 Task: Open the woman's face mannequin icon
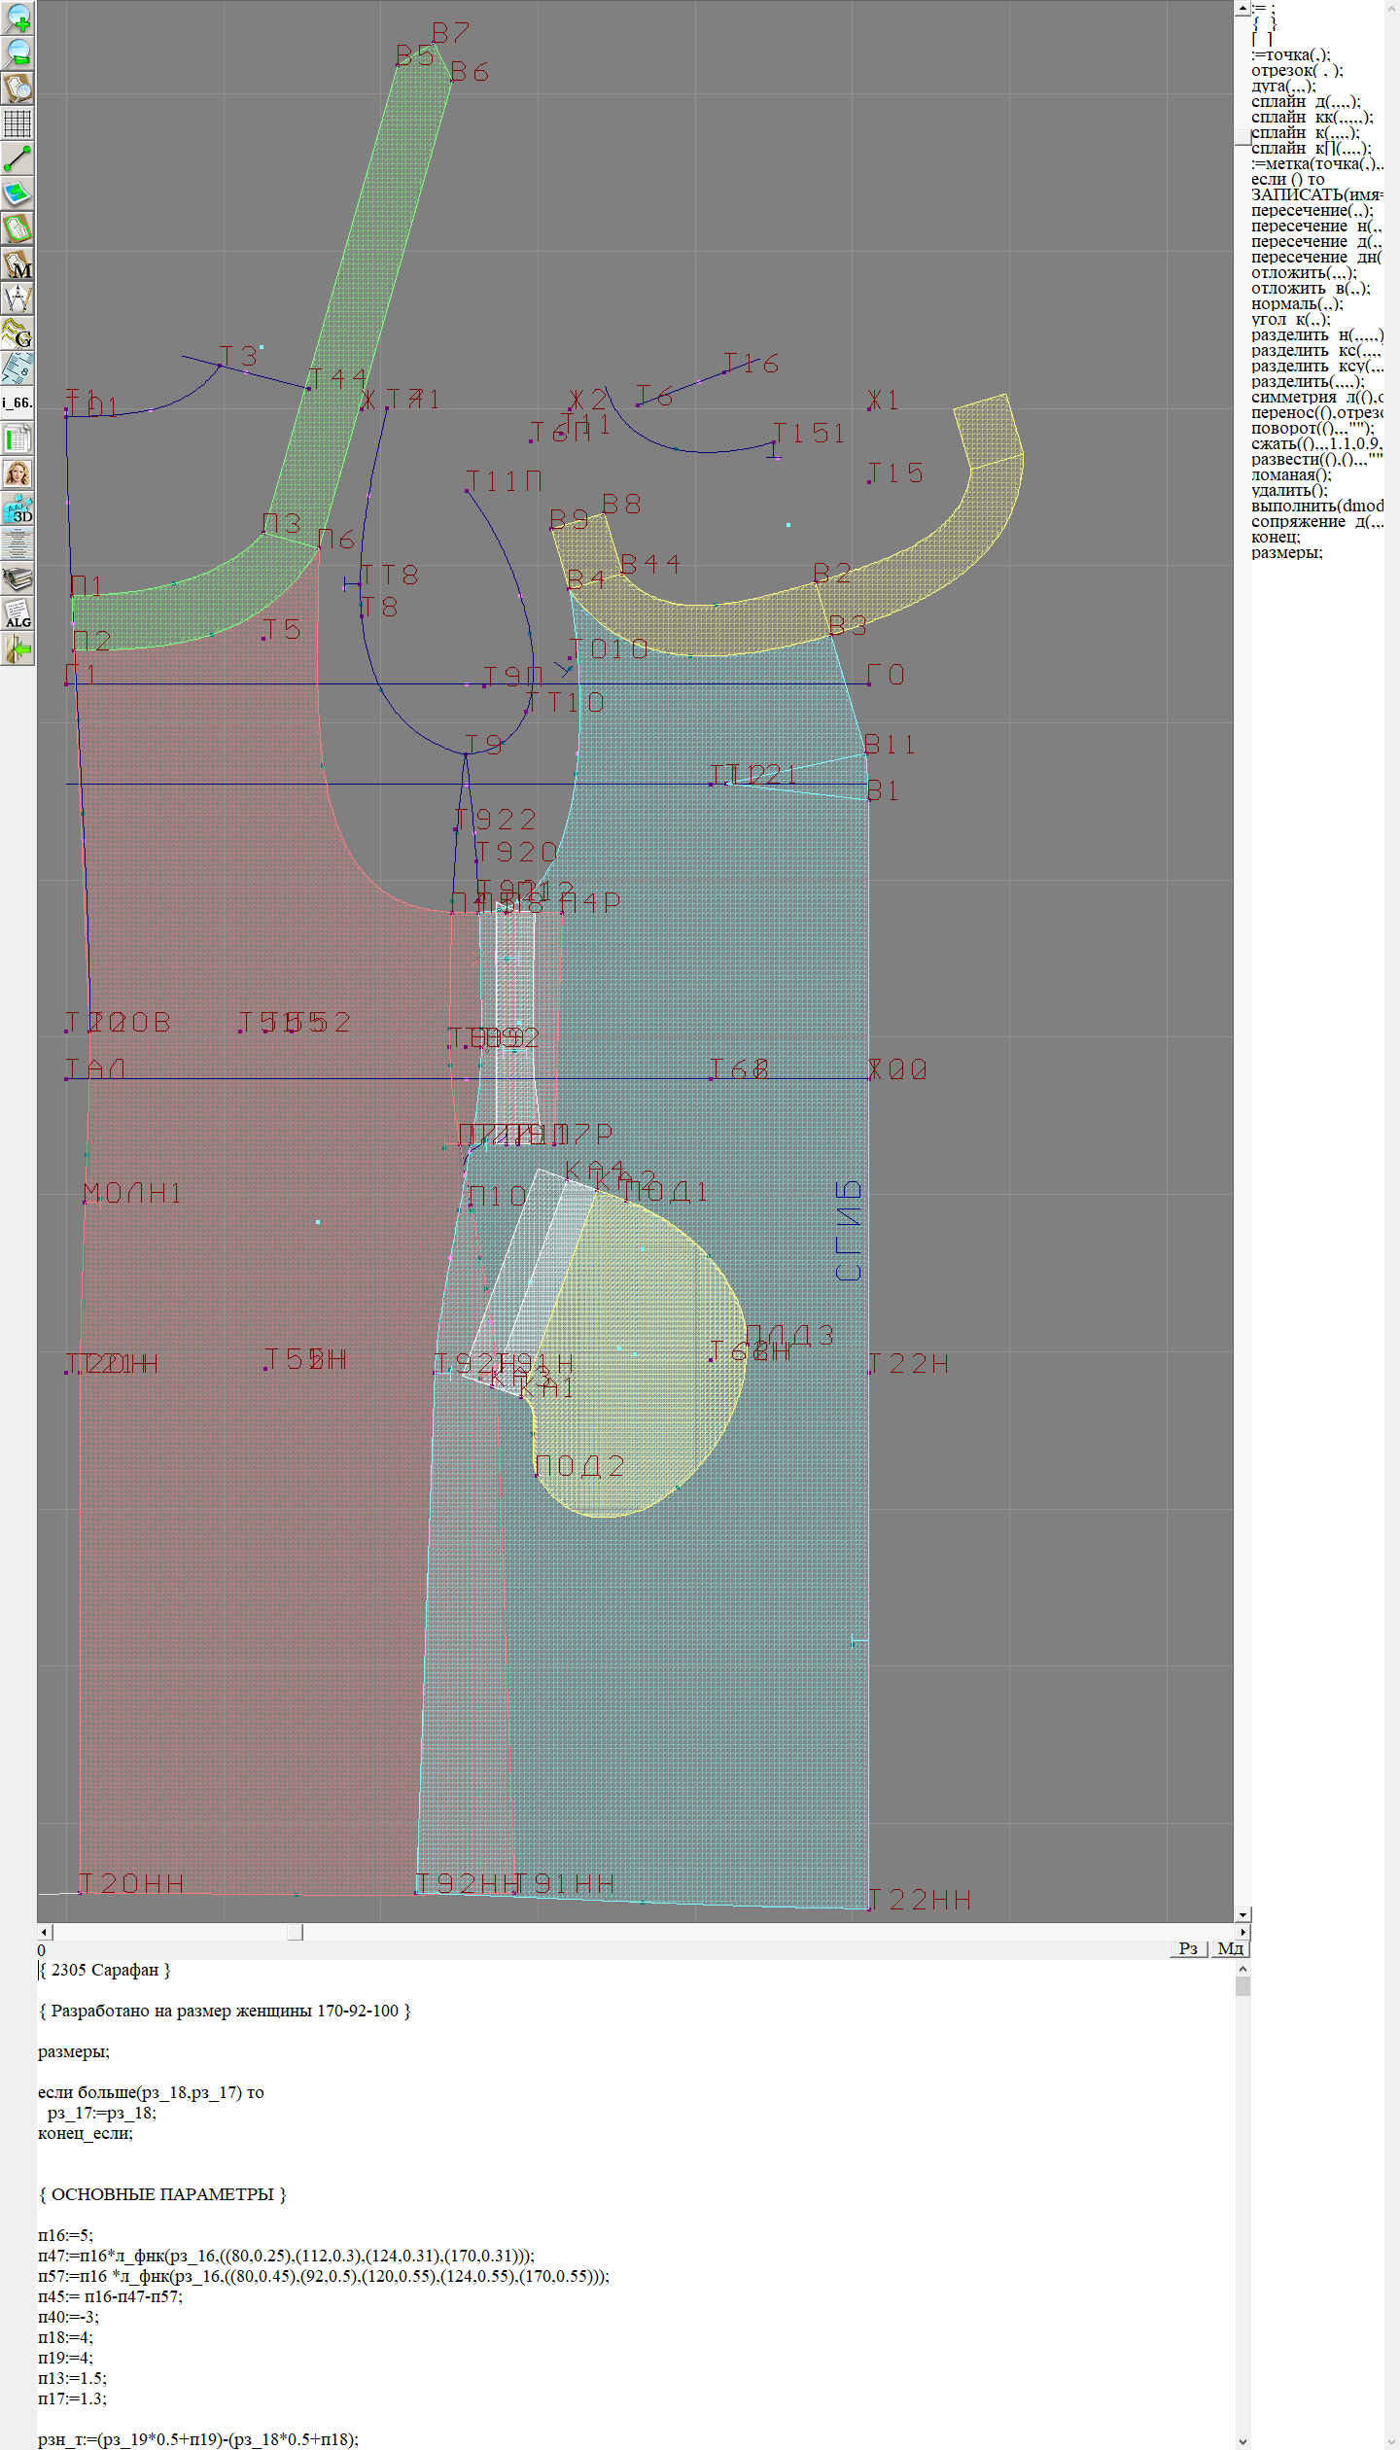click(17, 473)
